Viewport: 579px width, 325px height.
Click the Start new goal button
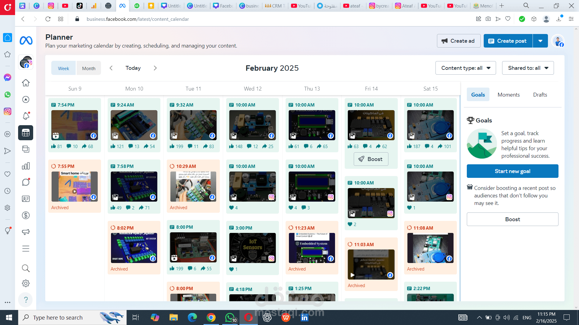[x=512, y=171]
